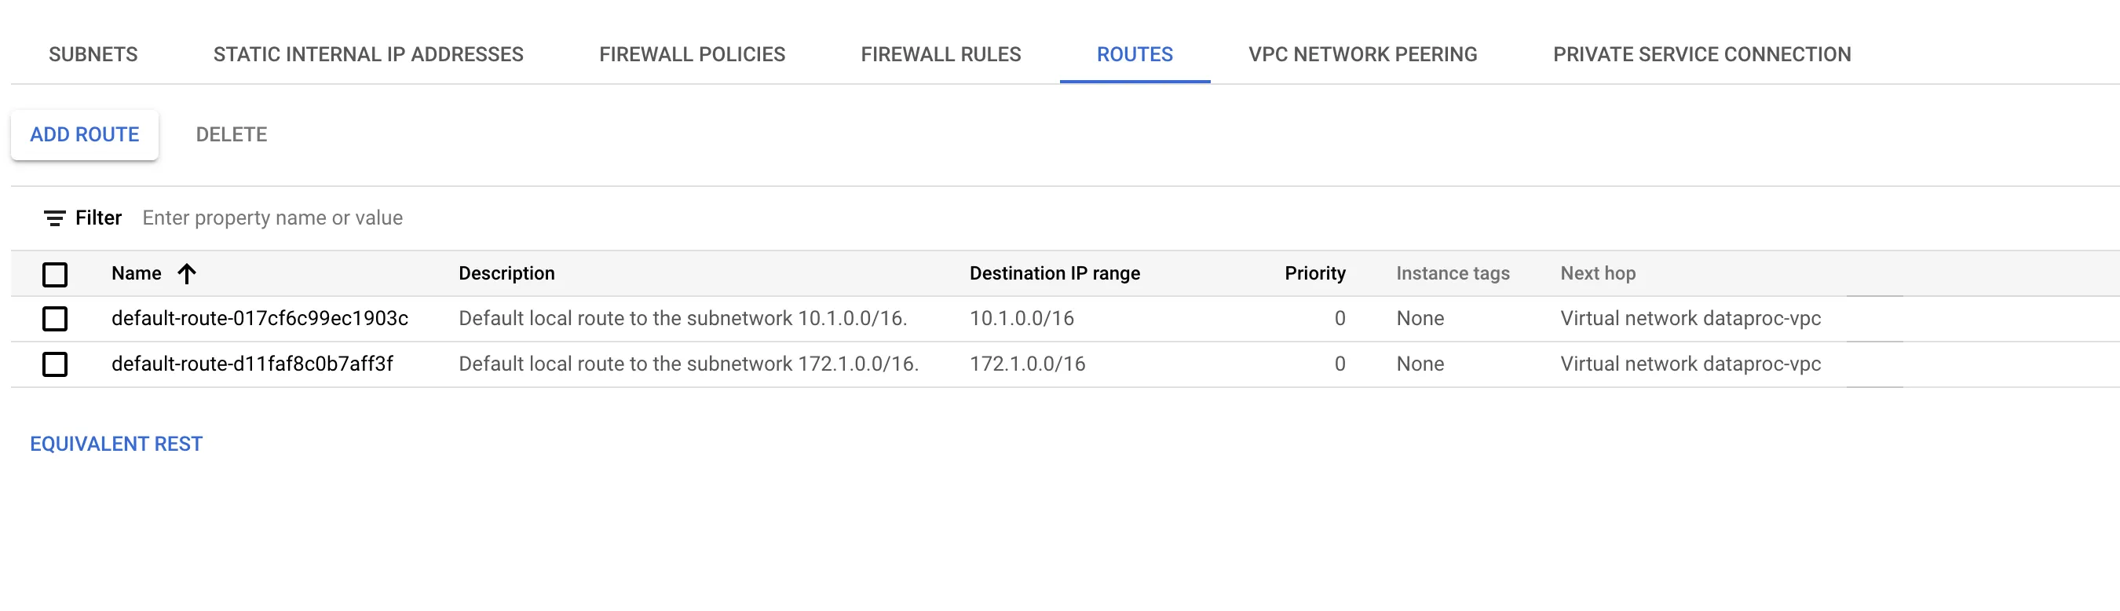The image size is (2120, 611).
Task: Open the Equivalent REST link
Action: (116, 444)
